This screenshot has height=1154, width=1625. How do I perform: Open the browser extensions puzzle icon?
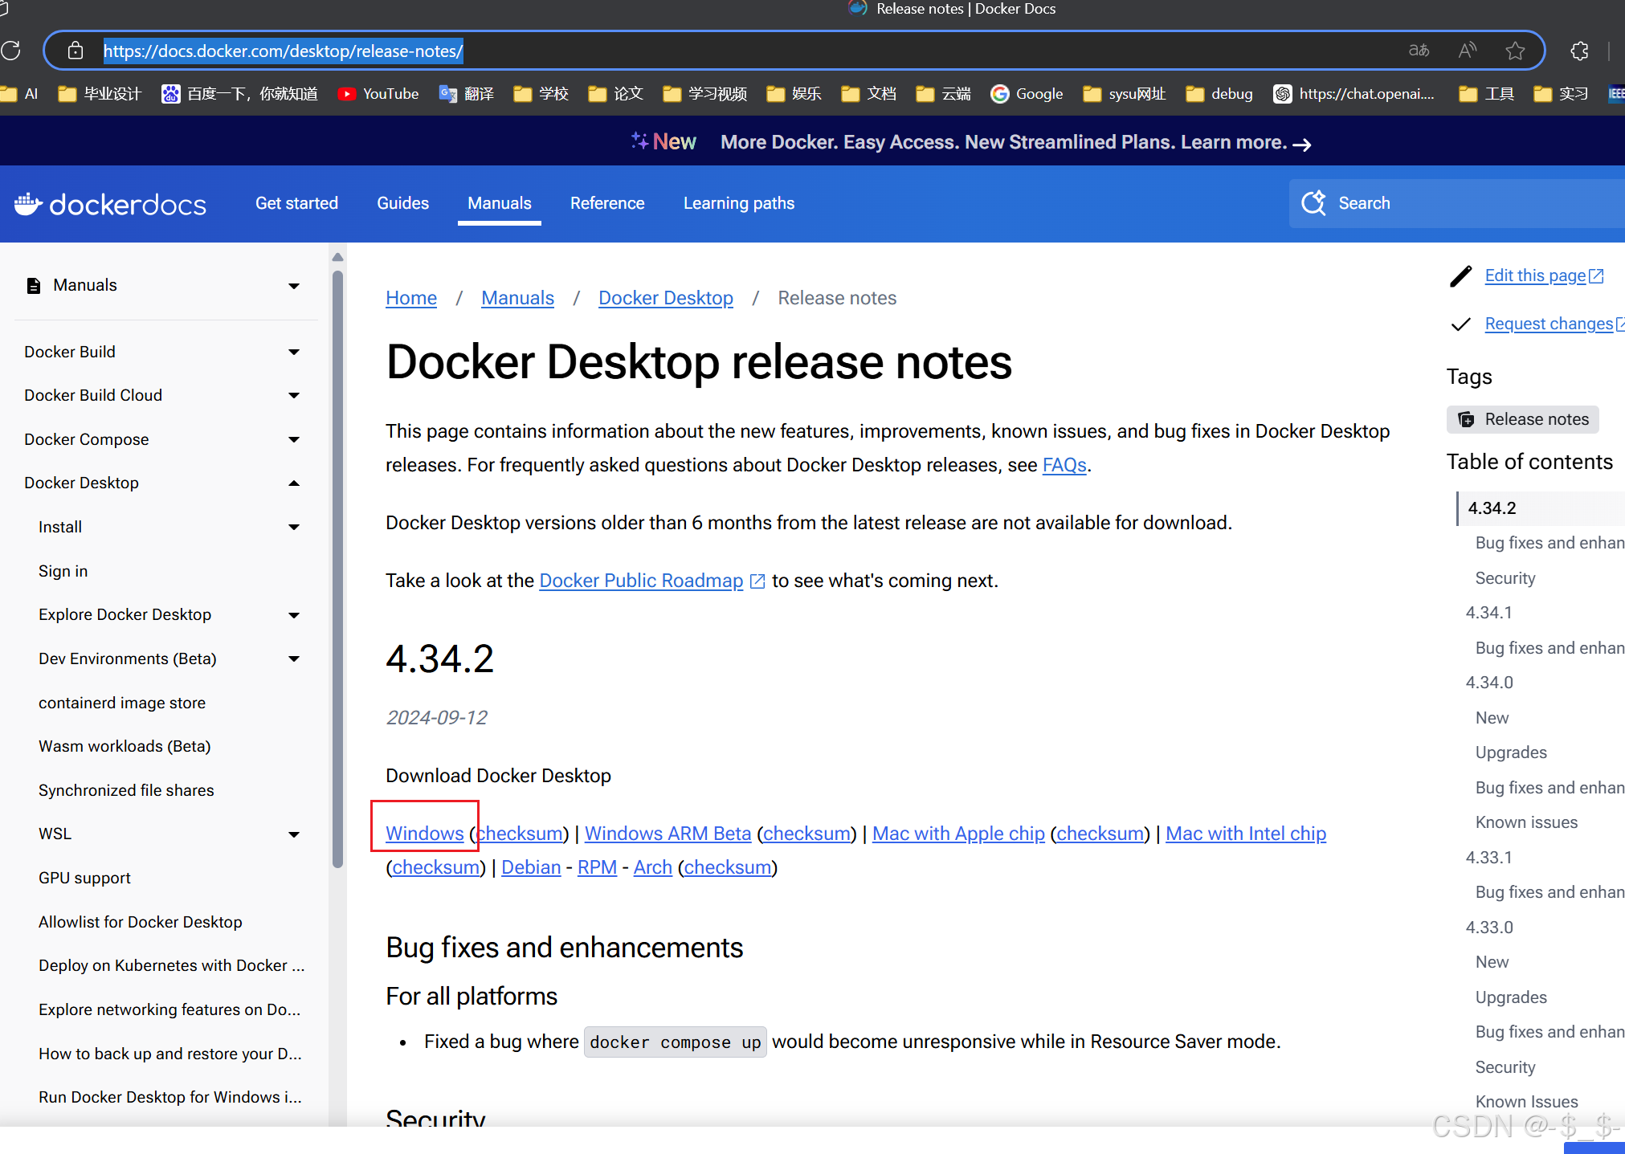click(x=1579, y=51)
